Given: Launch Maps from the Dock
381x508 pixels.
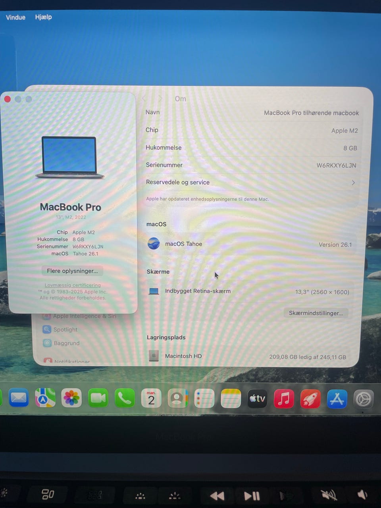Looking at the screenshot, I should coord(45,398).
